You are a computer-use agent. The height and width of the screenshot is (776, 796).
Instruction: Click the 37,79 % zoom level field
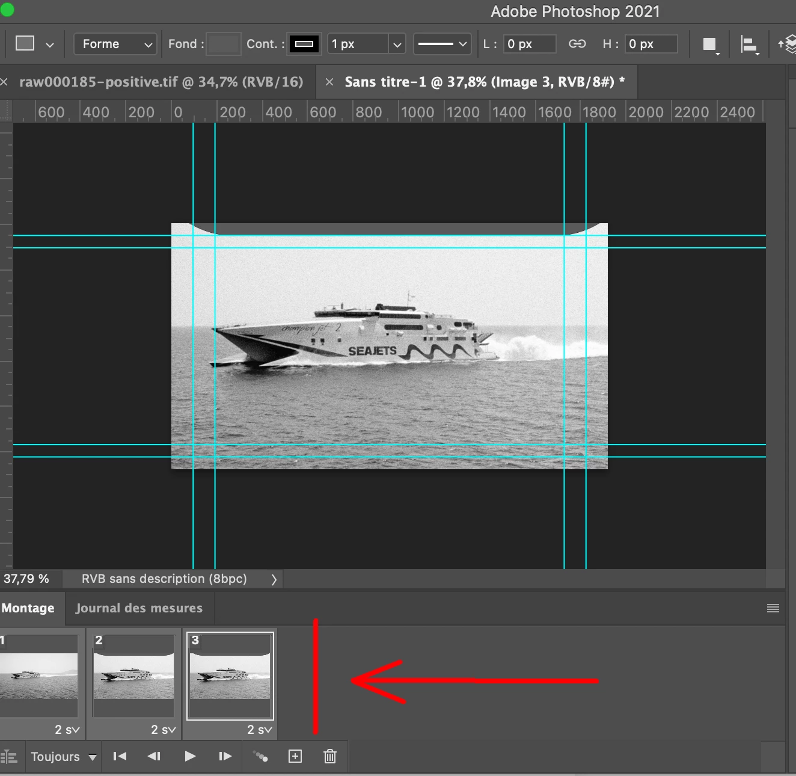tap(26, 579)
